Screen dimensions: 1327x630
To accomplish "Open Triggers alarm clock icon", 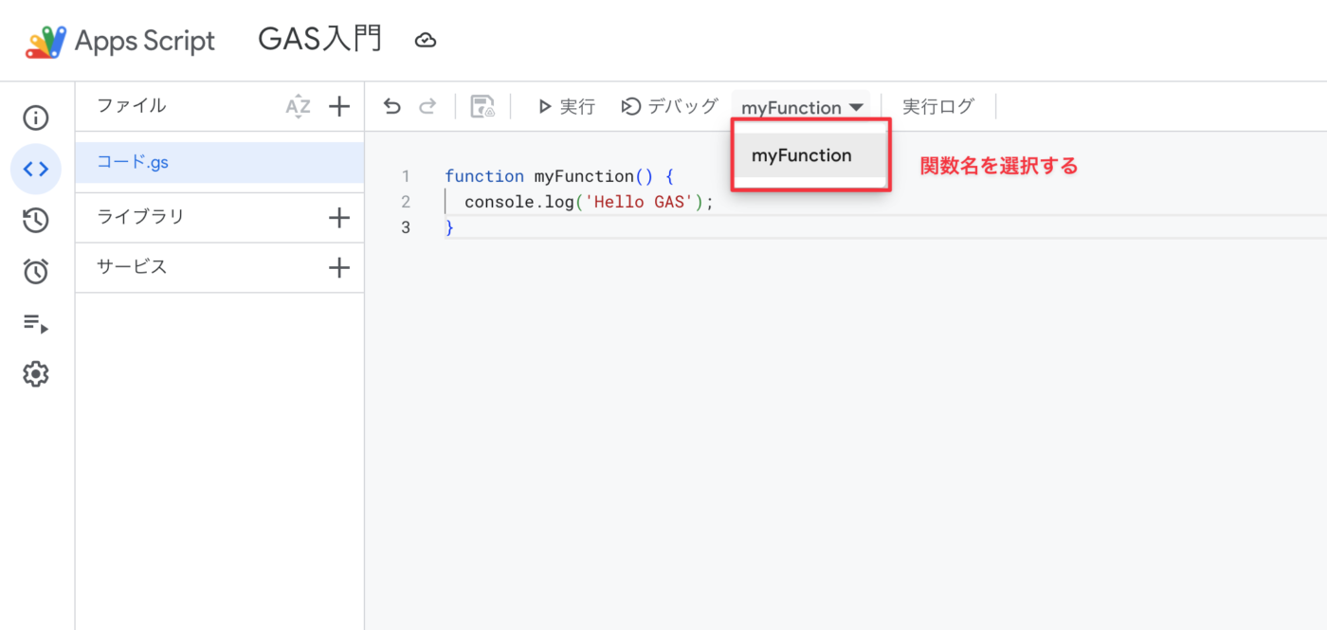I will click(x=36, y=272).
